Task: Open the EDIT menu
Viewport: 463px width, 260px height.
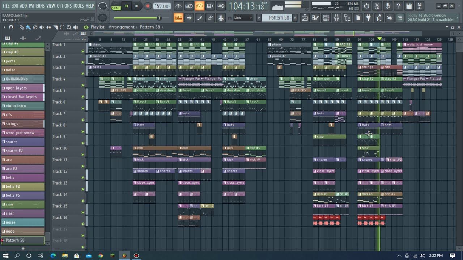Action: pyautogui.click(x=15, y=6)
